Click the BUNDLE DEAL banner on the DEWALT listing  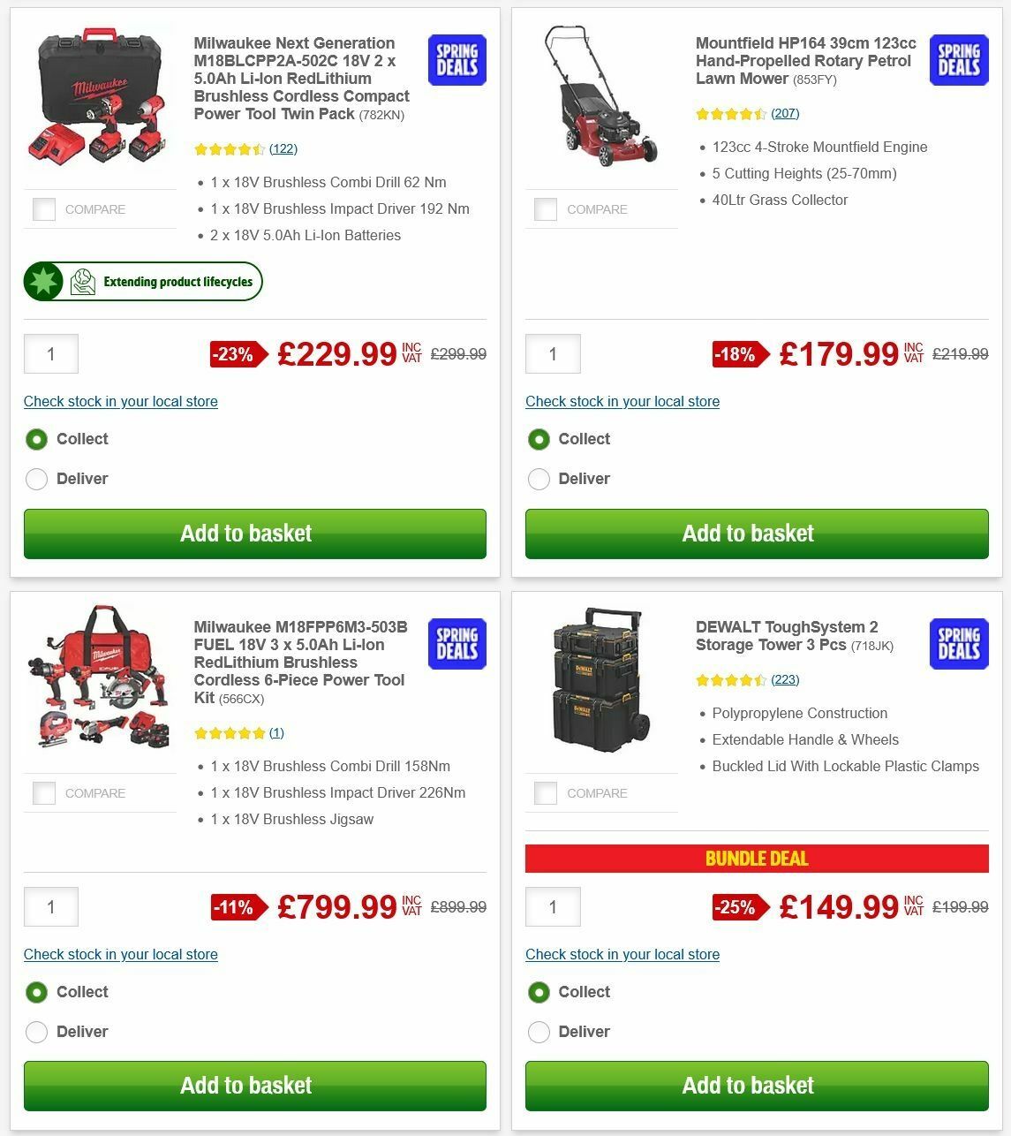tap(757, 858)
